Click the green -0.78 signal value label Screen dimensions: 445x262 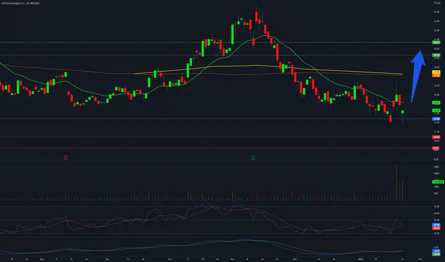(436, 254)
